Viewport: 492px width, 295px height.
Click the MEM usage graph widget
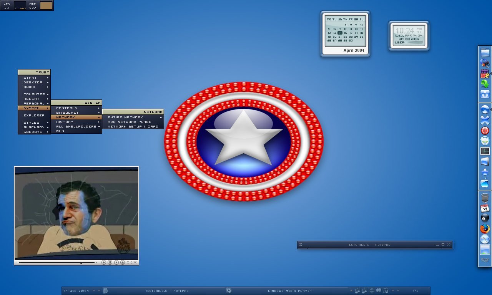pyautogui.click(x=46, y=5)
